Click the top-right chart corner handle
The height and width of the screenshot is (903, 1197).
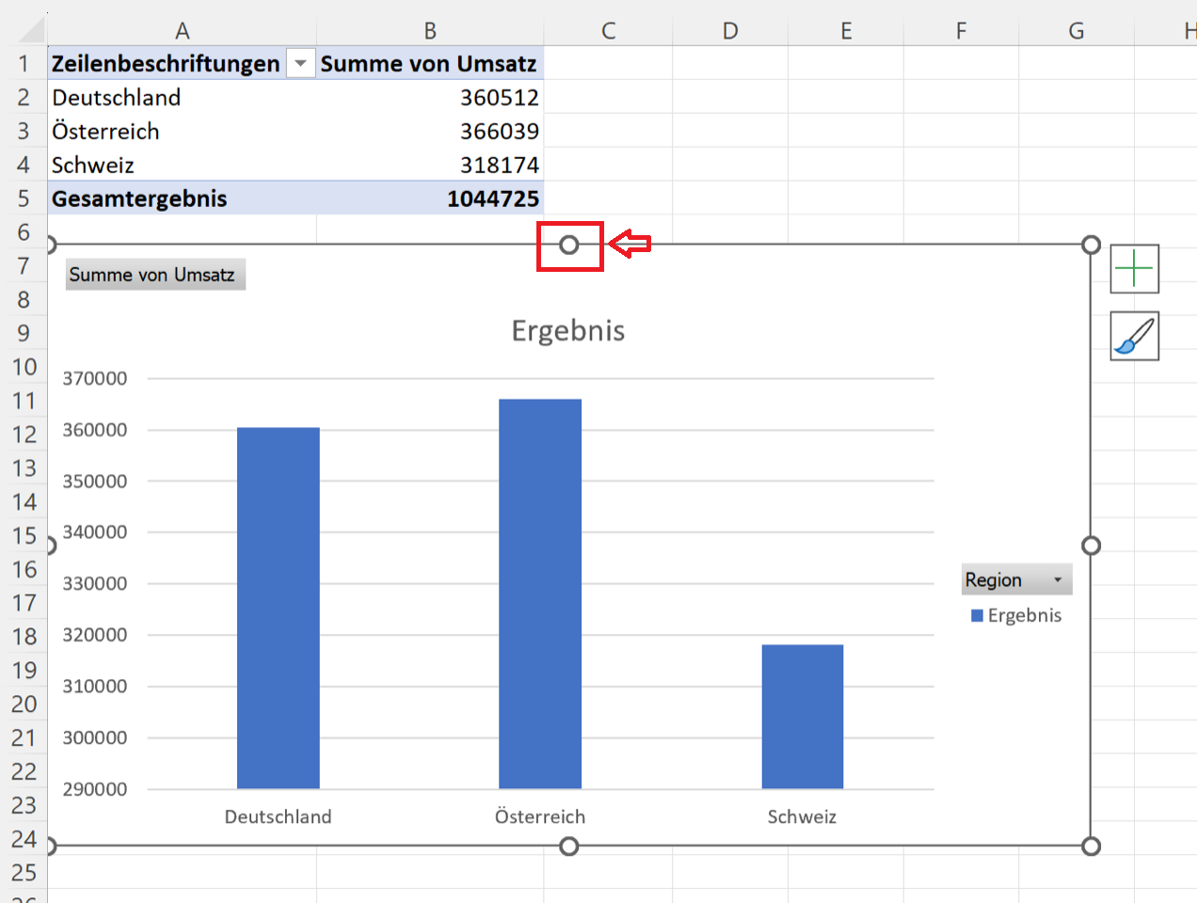tap(1091, 246)
